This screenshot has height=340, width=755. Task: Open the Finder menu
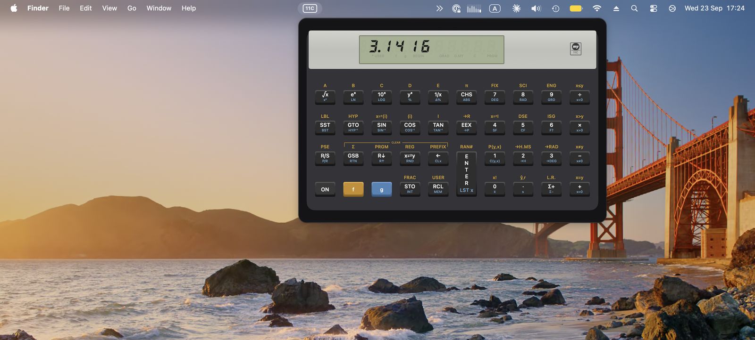tap(38, 8)
